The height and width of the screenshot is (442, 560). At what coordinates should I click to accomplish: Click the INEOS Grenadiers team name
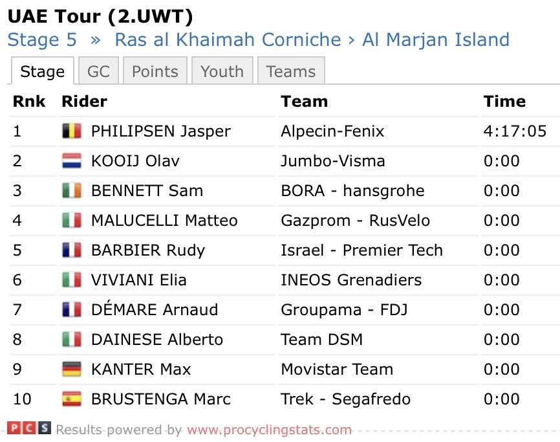coord(351,280)
